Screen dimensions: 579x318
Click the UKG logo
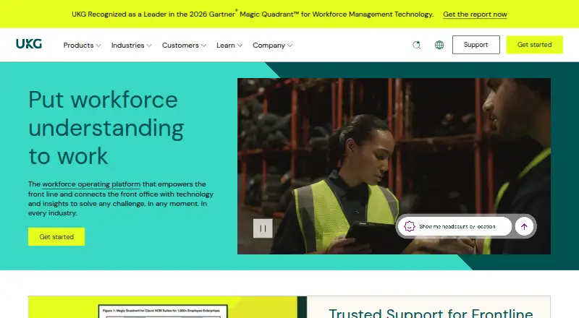29,44
